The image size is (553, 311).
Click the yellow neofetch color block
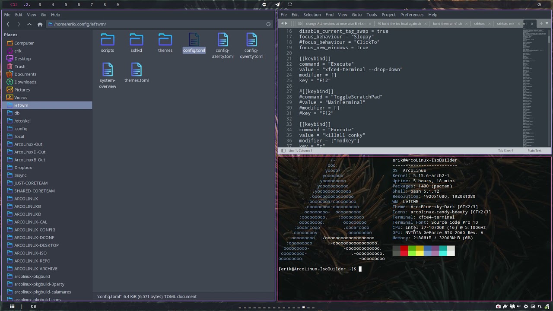point(420,251)
